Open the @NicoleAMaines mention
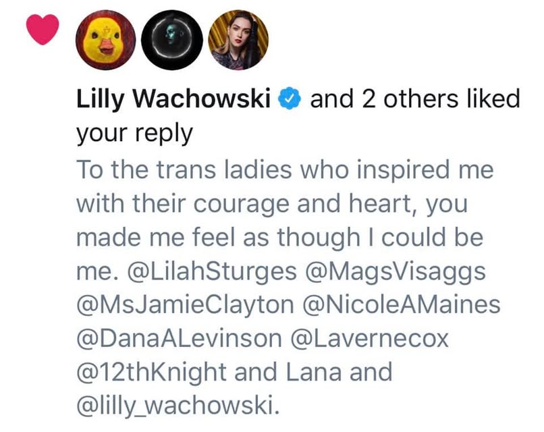 [x=402, y=304]
